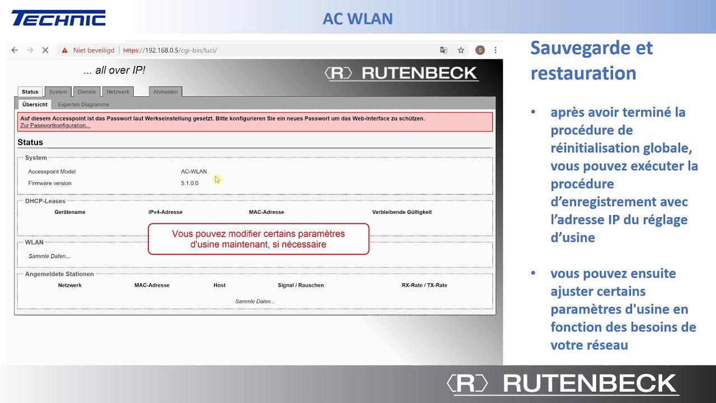This screenshot has width=716, height=403.
Task: Open the Dienste tab
Action: pos(87,92)
